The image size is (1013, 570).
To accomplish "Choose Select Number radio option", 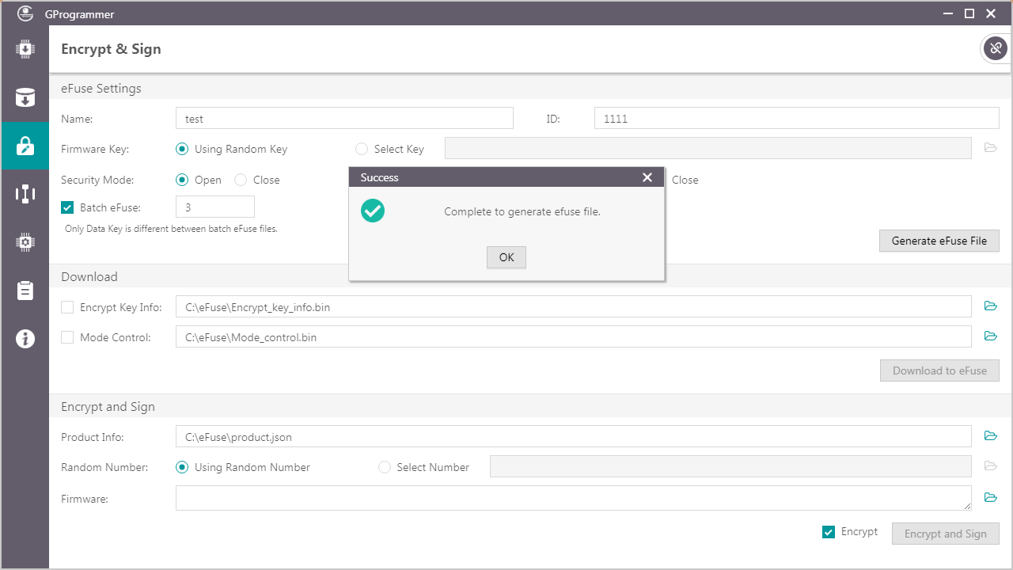I will click(385, 467).
